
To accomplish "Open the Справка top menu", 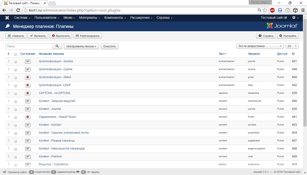I will (164, 18).
